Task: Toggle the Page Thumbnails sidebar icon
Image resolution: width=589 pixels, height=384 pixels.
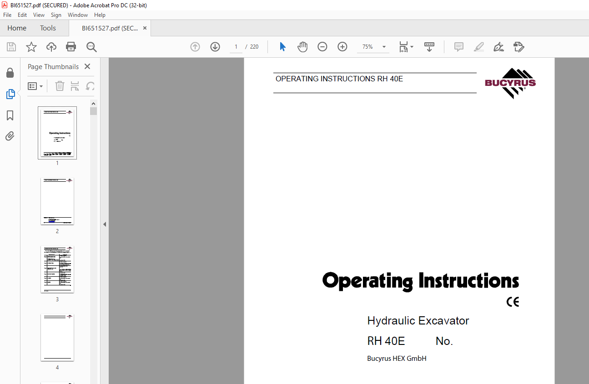Action: tap(10, 94)
